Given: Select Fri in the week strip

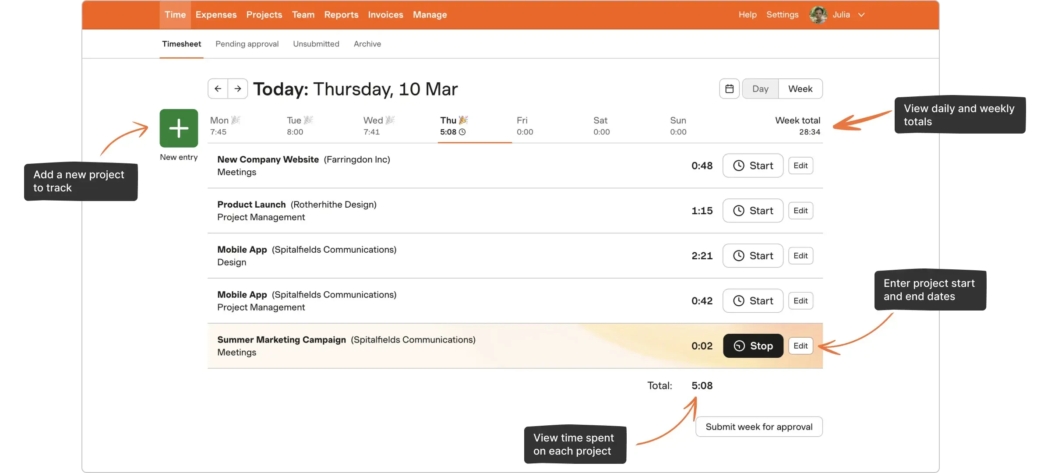Looking at the screenshot, I should 525,126.
